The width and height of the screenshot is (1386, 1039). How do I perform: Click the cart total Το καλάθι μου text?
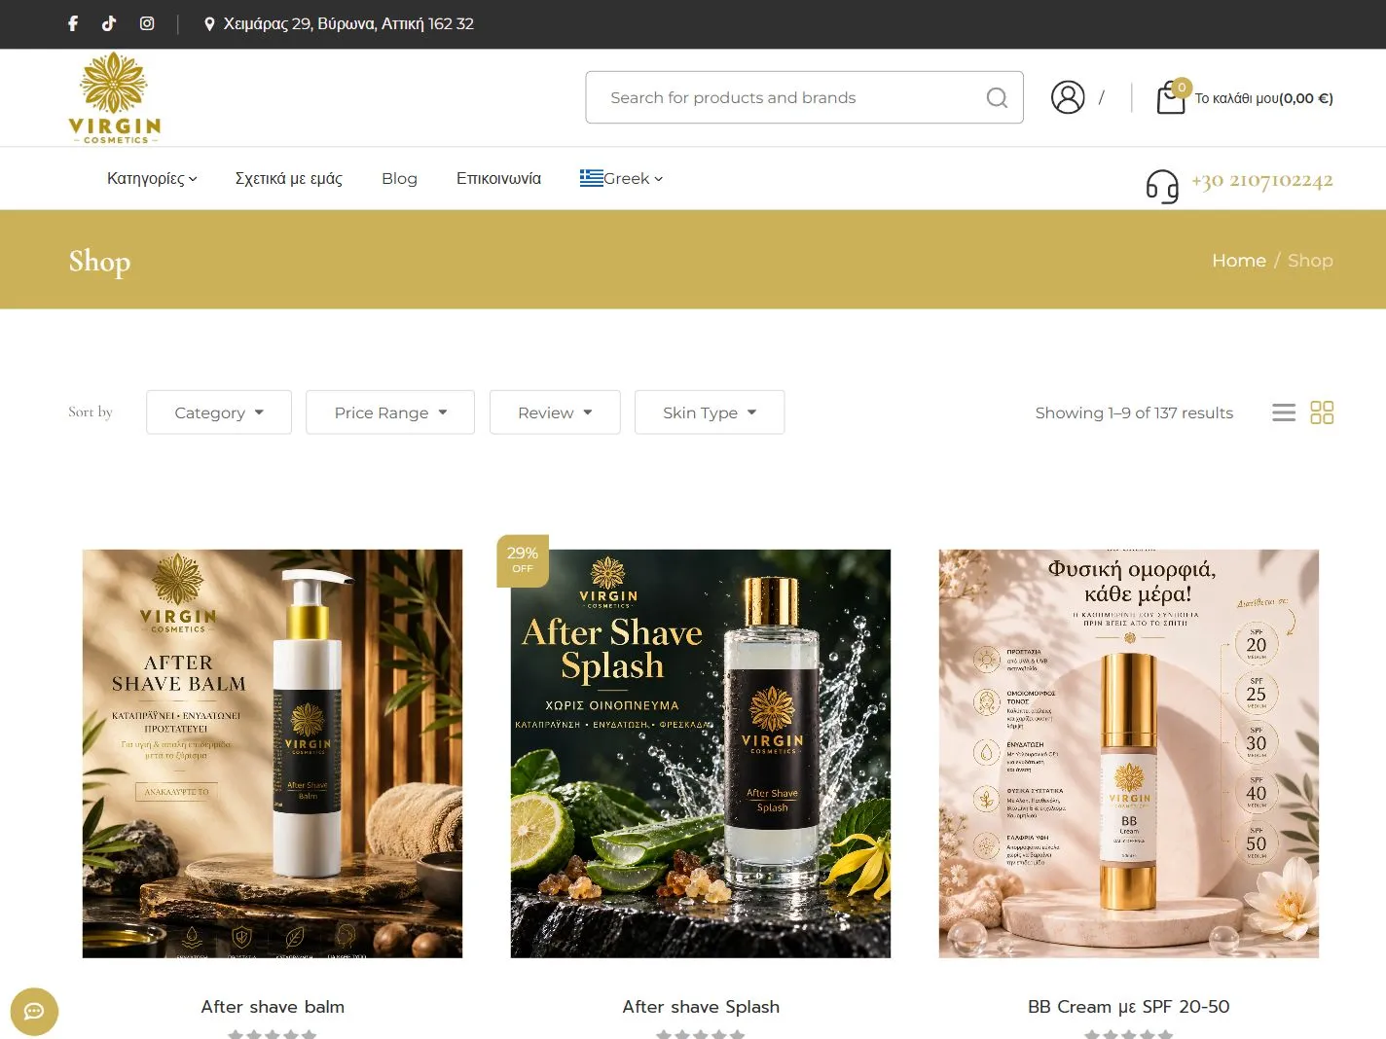[1264, 98]
